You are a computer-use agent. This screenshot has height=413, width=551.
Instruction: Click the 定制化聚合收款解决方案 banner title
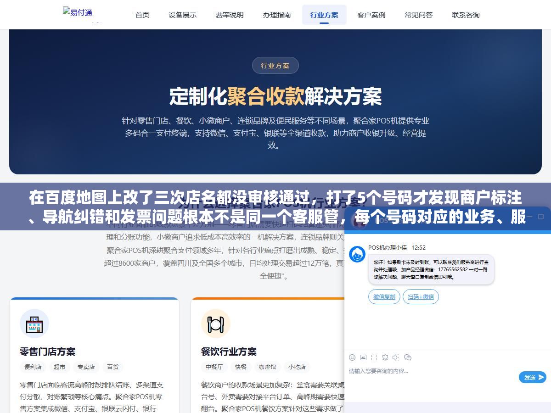tap(275, 96)
